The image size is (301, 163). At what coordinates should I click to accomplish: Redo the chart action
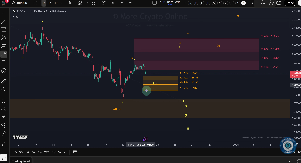pyautogui.click(x=130, y=3)
